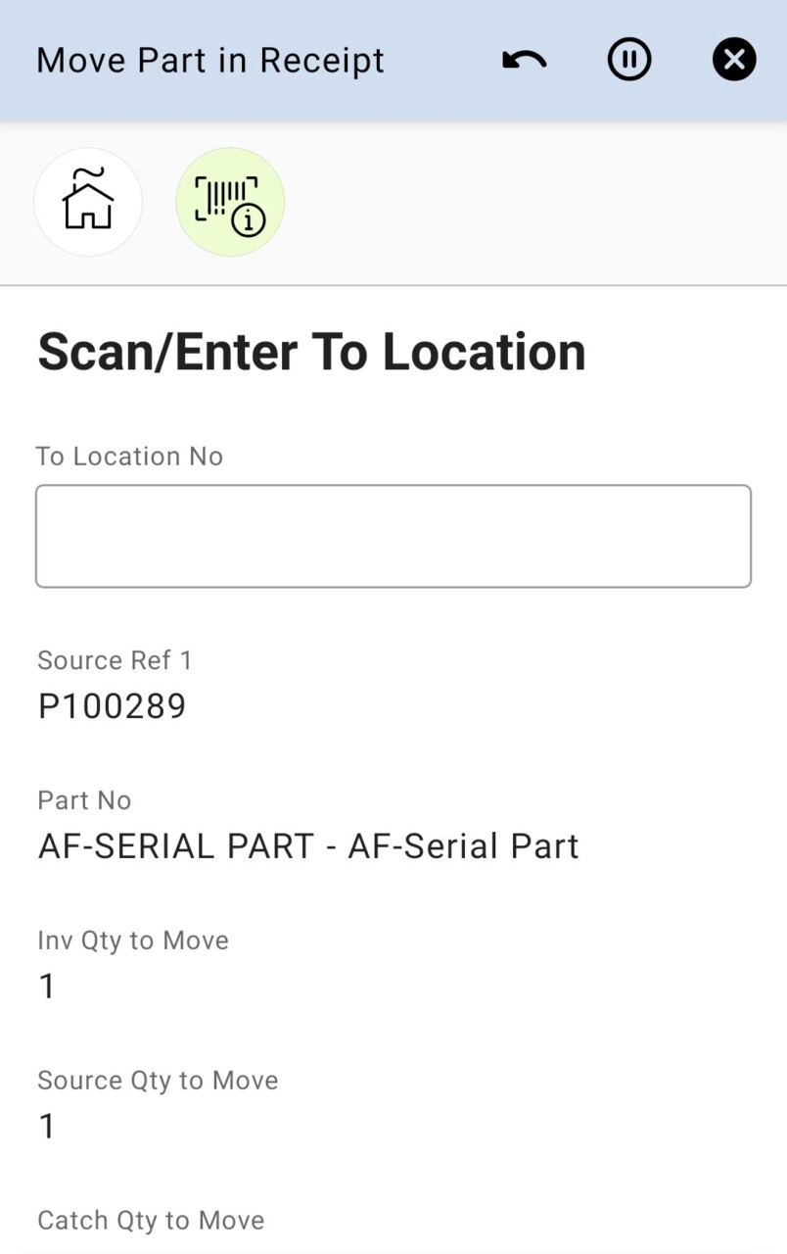Tap the undo arrow icon

click(524, 61)
